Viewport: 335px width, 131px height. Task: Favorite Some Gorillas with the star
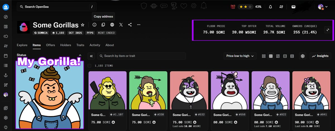click(83, 25)
